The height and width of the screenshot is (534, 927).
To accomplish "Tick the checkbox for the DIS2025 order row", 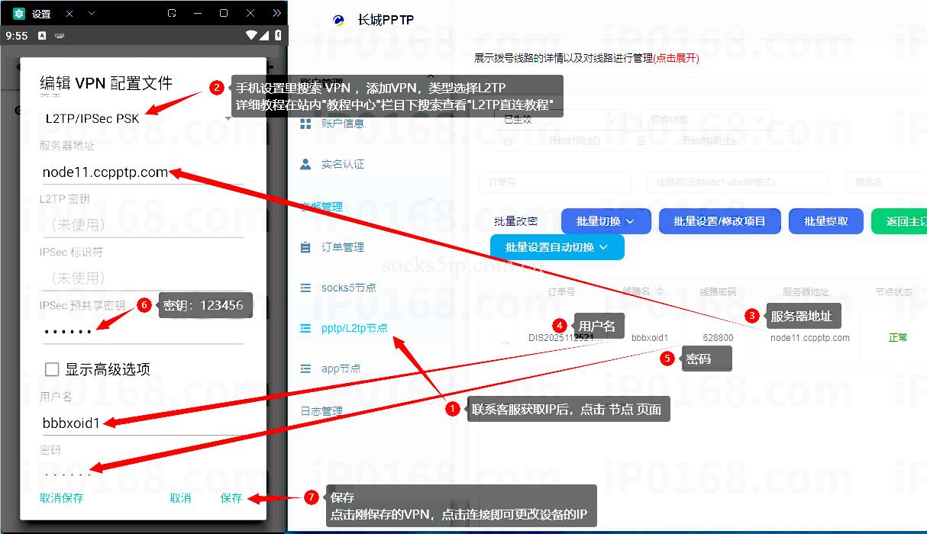I will coord(497,338).
